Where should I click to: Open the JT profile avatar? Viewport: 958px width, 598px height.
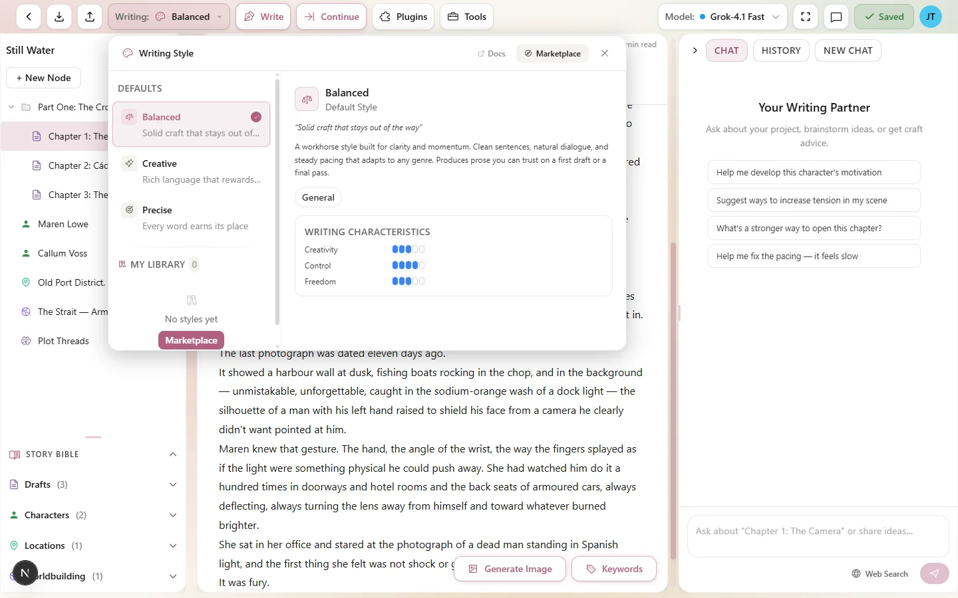[x=930, y=17]
